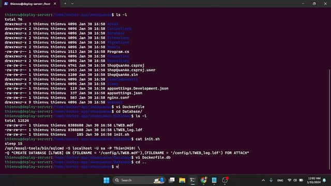Click the taskbar Search box
The height and width of the screenshot is (186, 331).
[139, 180]
